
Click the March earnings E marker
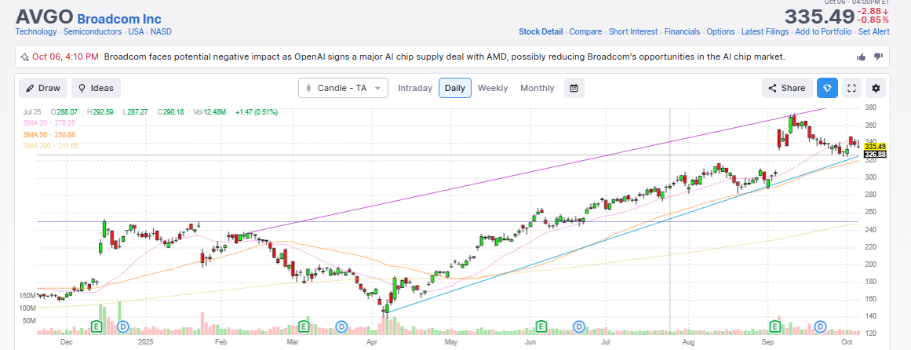(304, 326)
